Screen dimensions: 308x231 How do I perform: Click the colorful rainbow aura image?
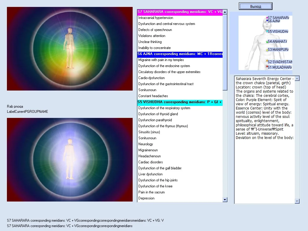point(70,49)
